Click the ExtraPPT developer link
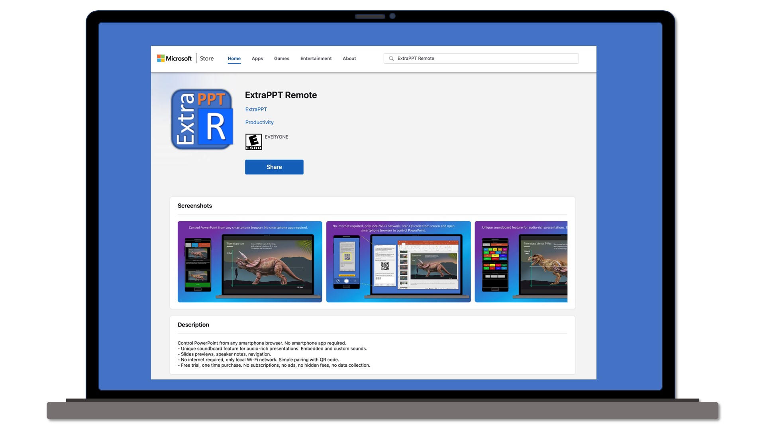 [256, 109]
